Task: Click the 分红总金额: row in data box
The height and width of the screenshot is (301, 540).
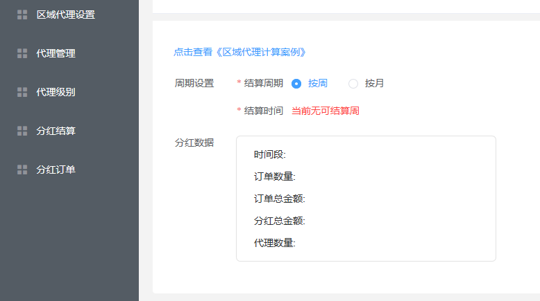Action: click(x=279, y=221)
